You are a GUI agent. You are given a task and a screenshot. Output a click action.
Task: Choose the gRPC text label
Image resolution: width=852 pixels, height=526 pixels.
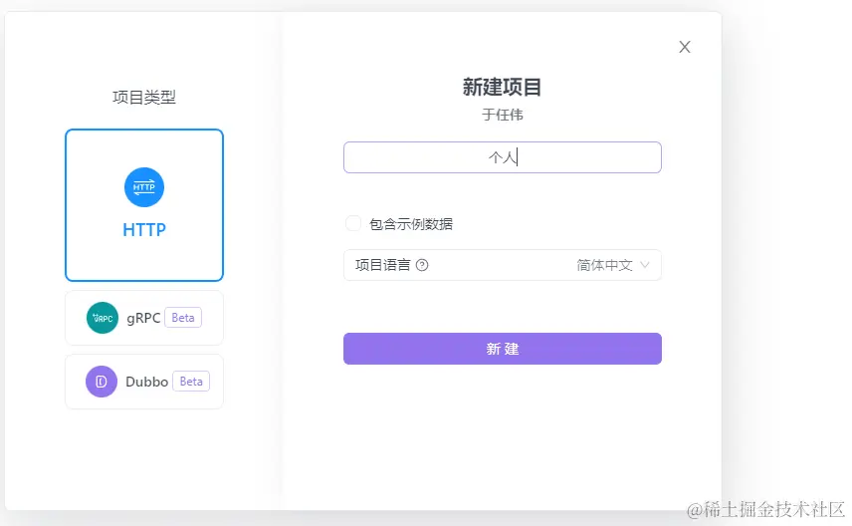pyautogui.click(x=143, y=318)
